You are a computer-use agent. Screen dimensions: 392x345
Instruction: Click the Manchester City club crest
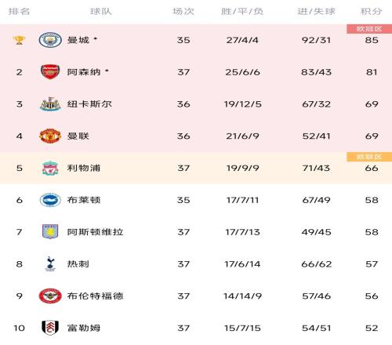click(50, 40)
